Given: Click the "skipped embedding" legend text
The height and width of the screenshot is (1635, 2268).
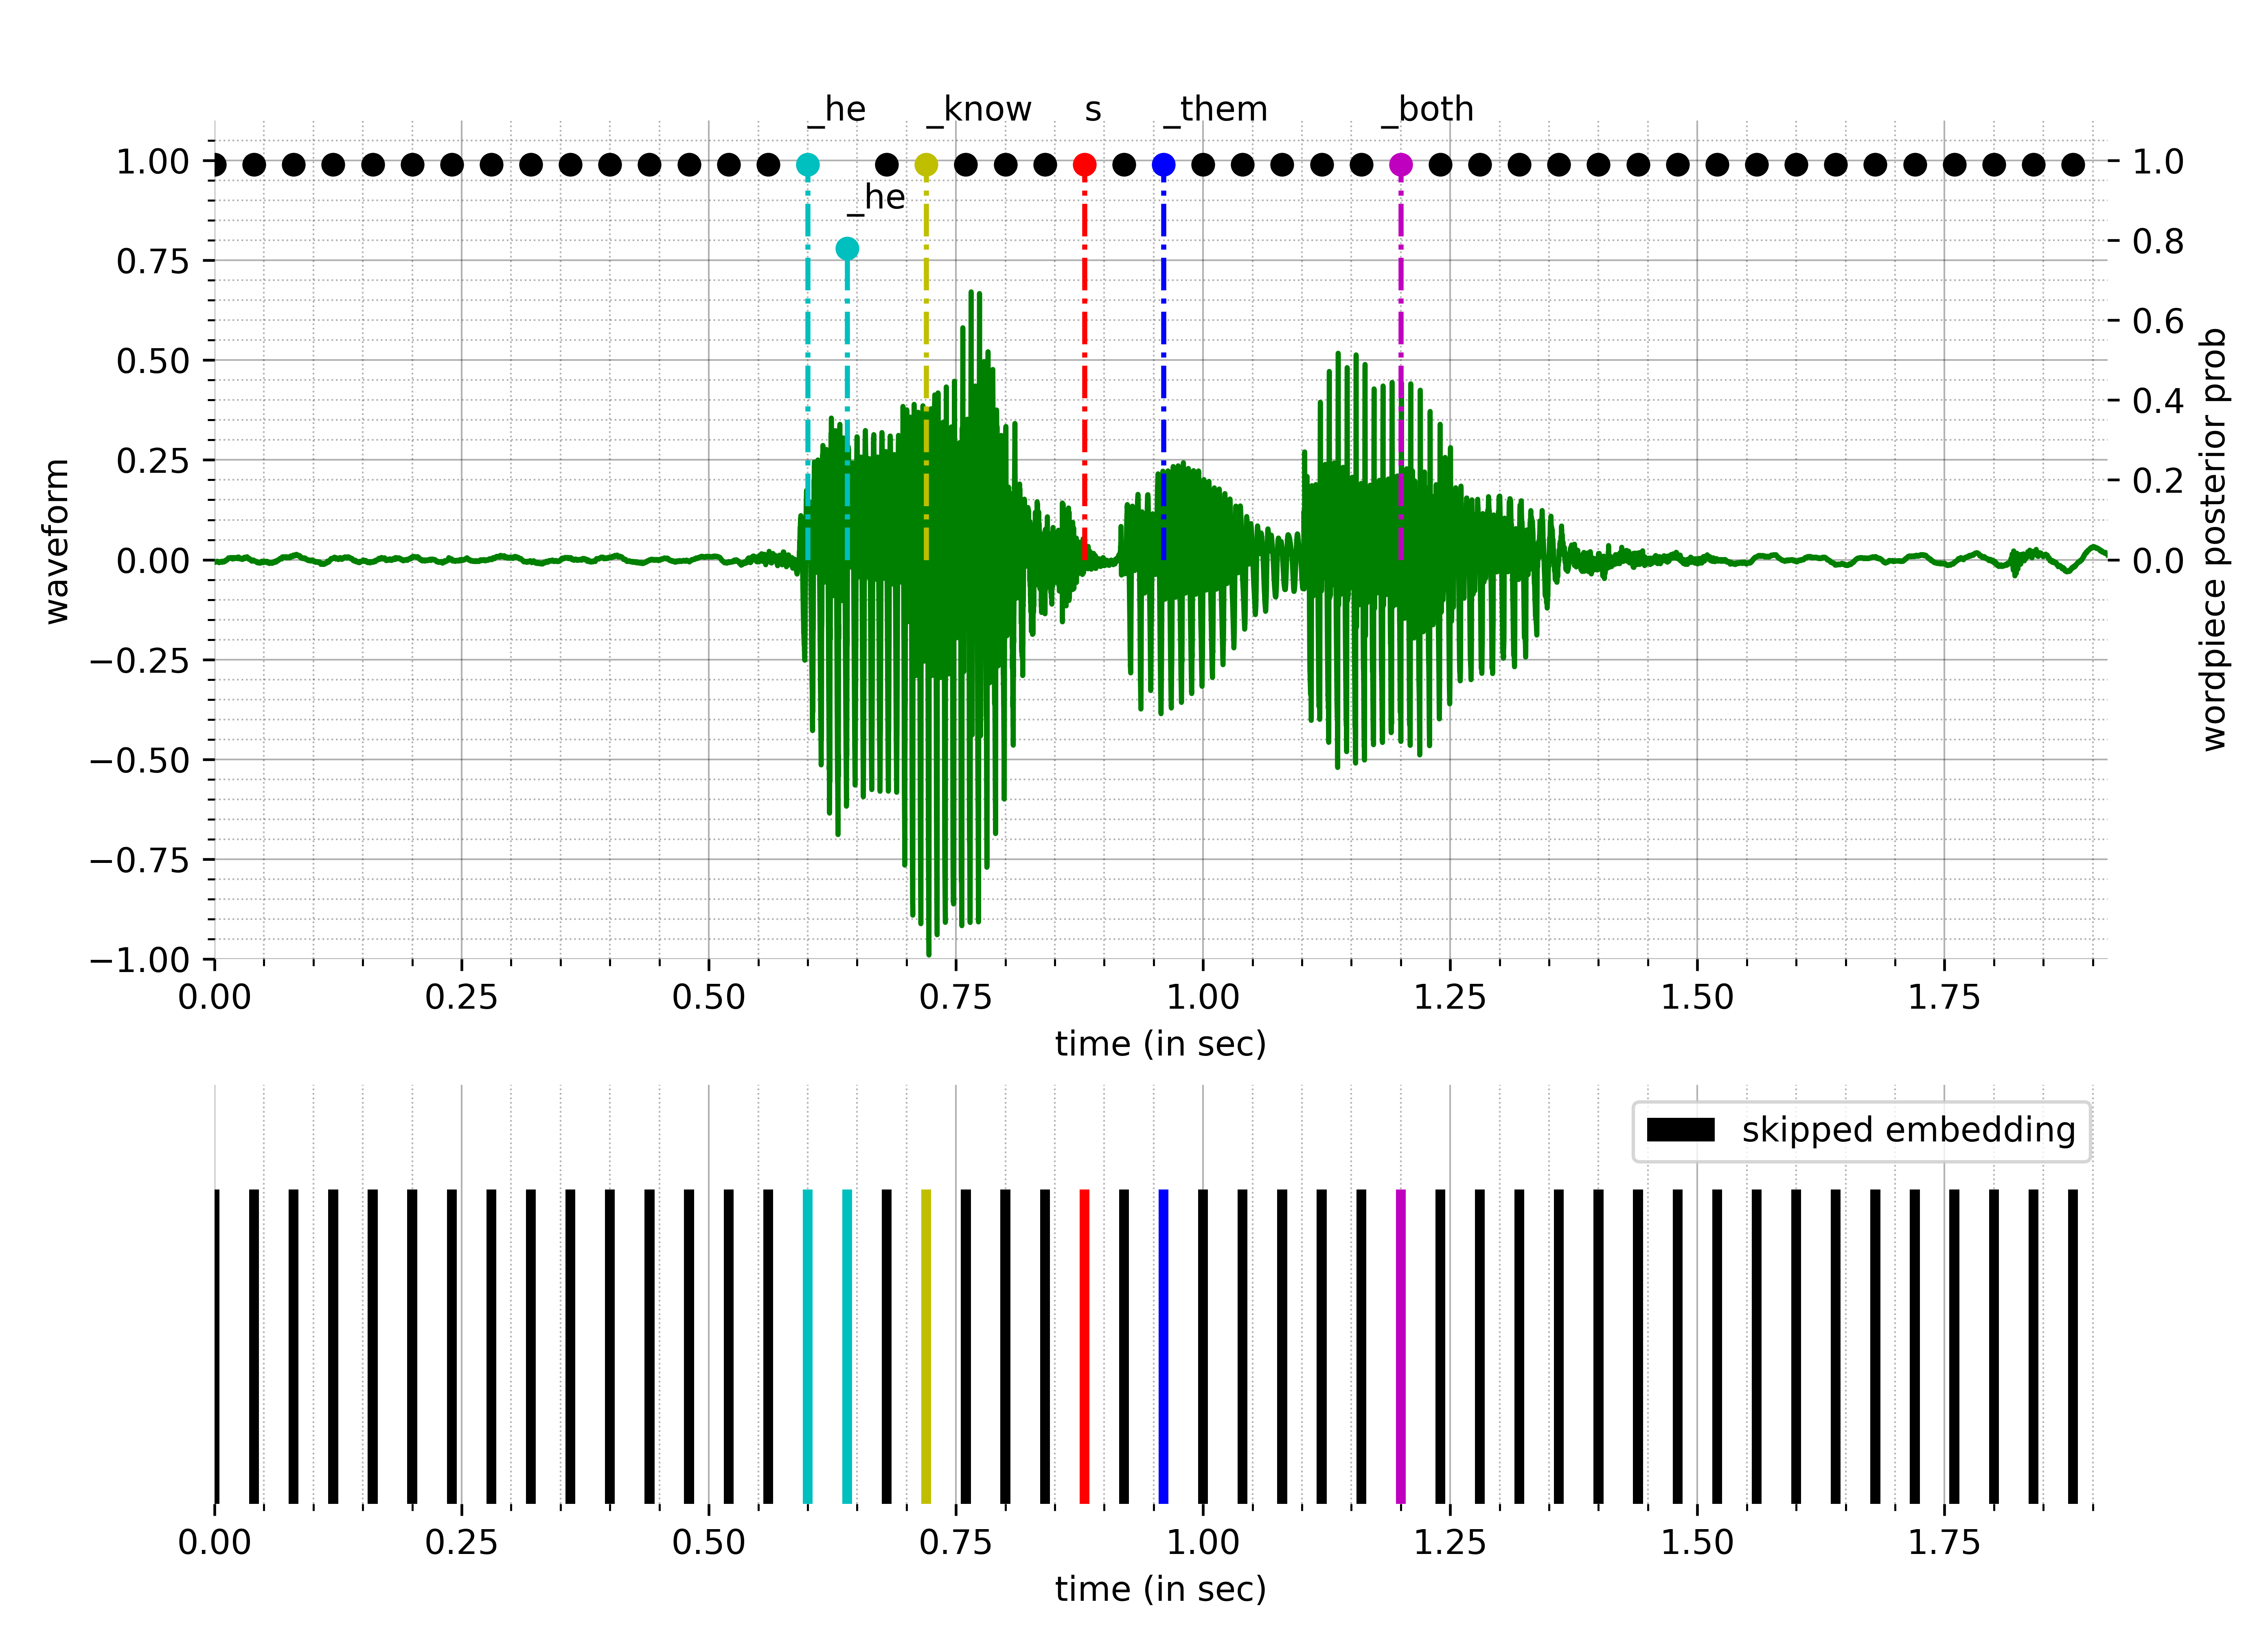Looking at the screenshot, I should tap(1908, 1131).
